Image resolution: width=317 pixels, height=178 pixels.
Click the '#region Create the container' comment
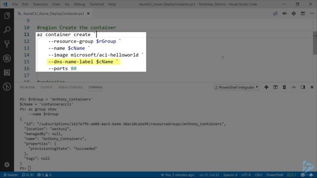pyautogui.click(x=76, y=28)
